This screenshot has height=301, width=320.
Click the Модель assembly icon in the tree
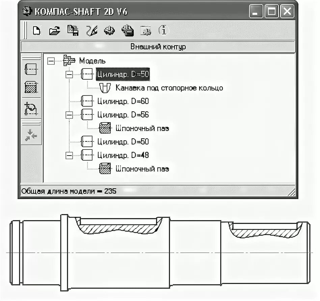click(69, 60)
